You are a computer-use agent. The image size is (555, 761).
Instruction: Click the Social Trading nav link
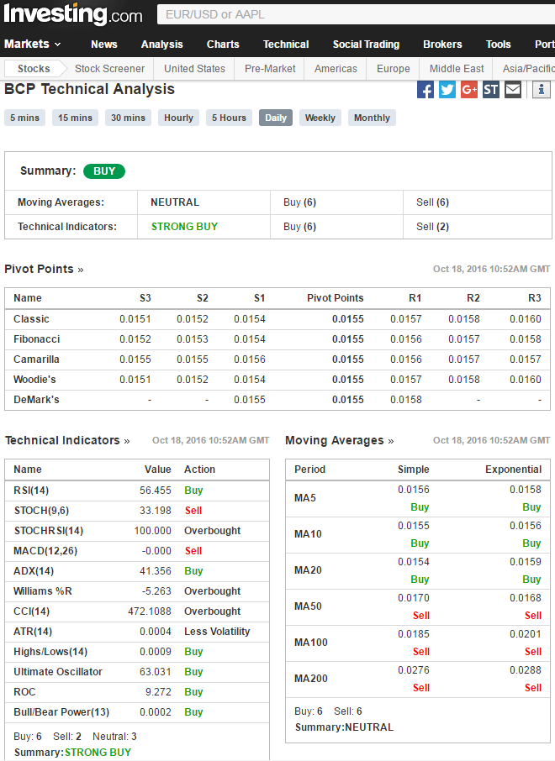366,45
